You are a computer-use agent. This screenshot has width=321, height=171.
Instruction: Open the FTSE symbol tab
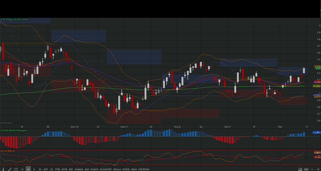pos(58,169)
